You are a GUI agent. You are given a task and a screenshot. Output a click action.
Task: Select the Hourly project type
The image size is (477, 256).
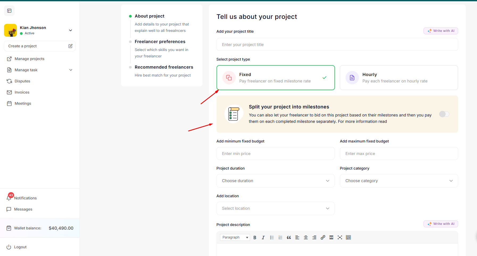click(399, 78)
